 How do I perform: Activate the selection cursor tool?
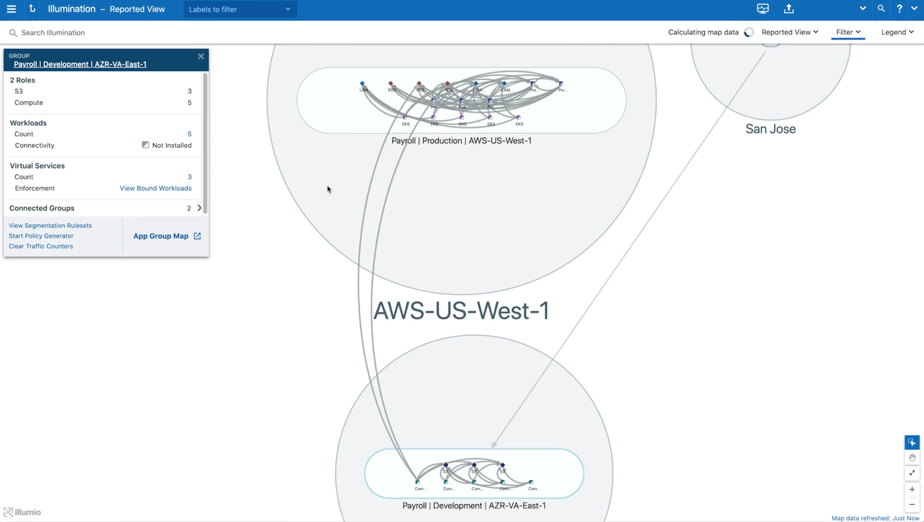coord(912,442)
